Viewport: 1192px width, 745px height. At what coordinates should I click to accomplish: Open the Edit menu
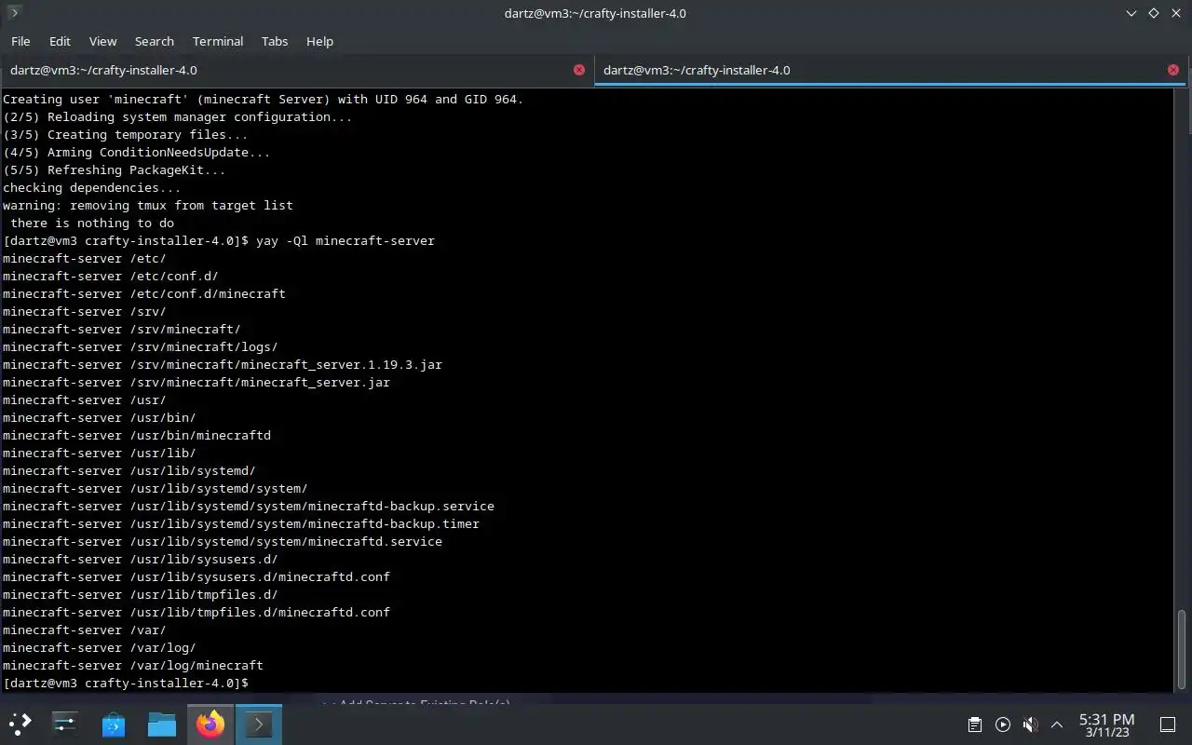point(60,41)
